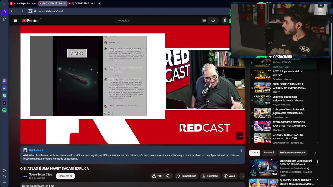333x187 pixels.
Task: Toggle the VPN badge in address bar
Action: point(30,11)
